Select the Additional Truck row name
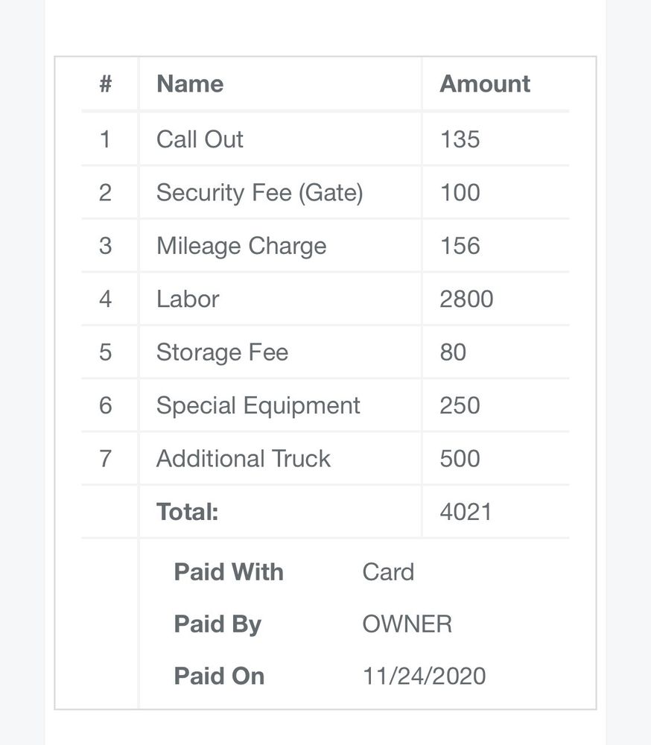The width and height of the screenshot is (651, 745). point(243,459)
